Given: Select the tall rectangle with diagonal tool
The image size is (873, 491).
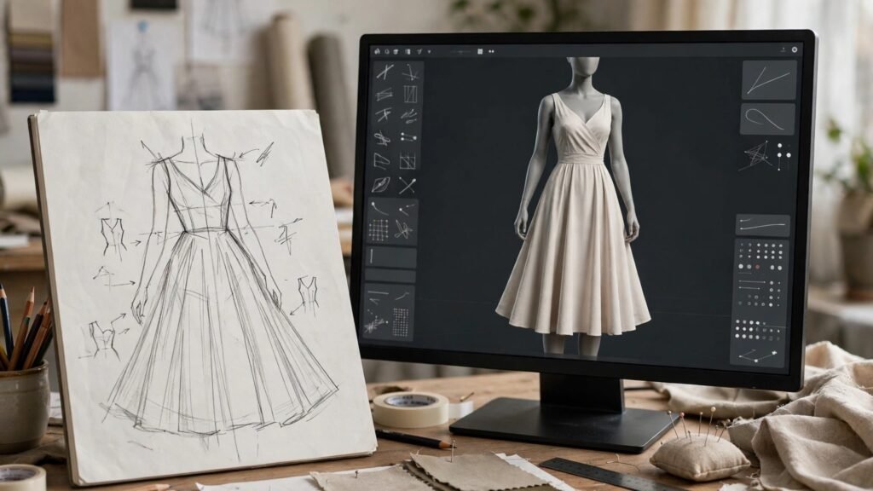Looking at the screenshot, I should (410, 94).
